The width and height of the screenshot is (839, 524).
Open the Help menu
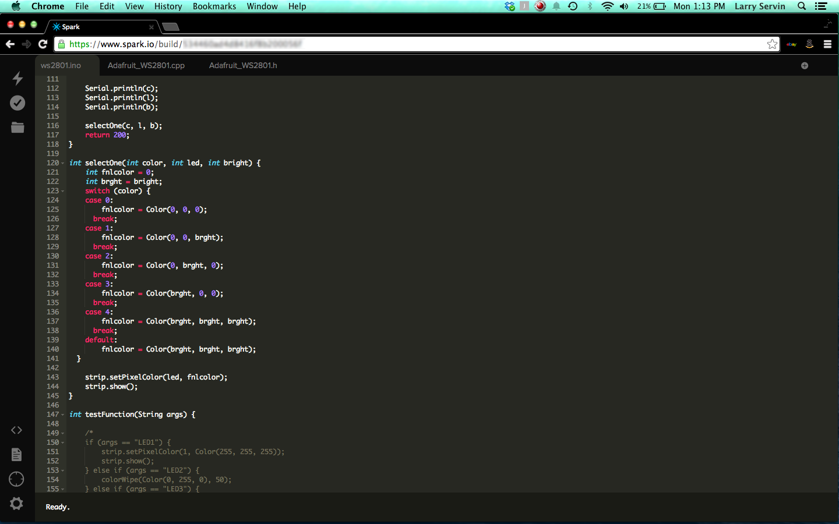point(297,6)
